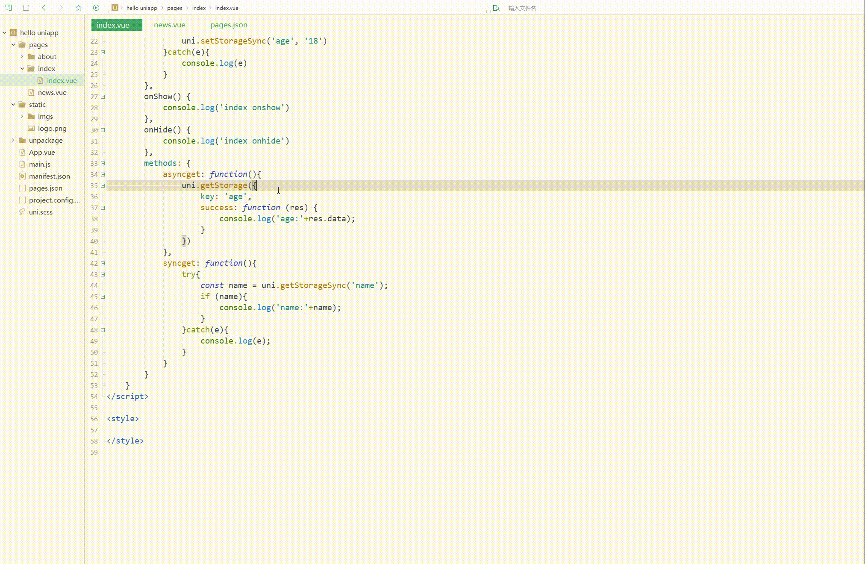The image size is (865, 564).
Task: Open news.vue in the project tree
Action: [52, 92]
